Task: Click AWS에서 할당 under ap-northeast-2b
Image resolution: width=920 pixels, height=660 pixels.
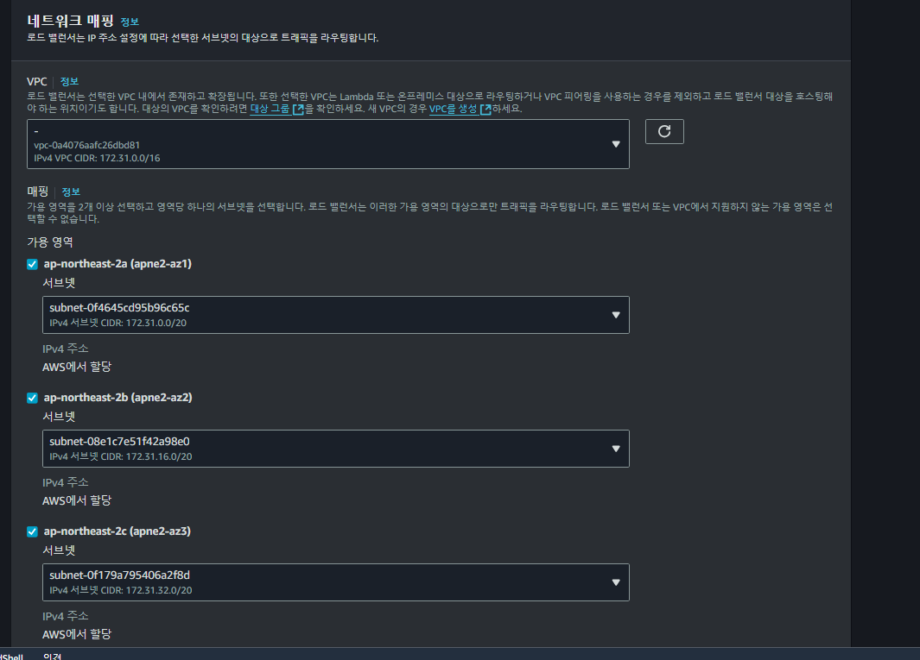Action: coord(77,500)
